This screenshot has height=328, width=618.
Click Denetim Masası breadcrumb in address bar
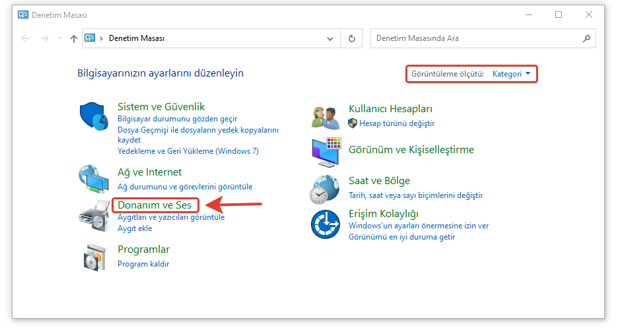coord(137,38)
